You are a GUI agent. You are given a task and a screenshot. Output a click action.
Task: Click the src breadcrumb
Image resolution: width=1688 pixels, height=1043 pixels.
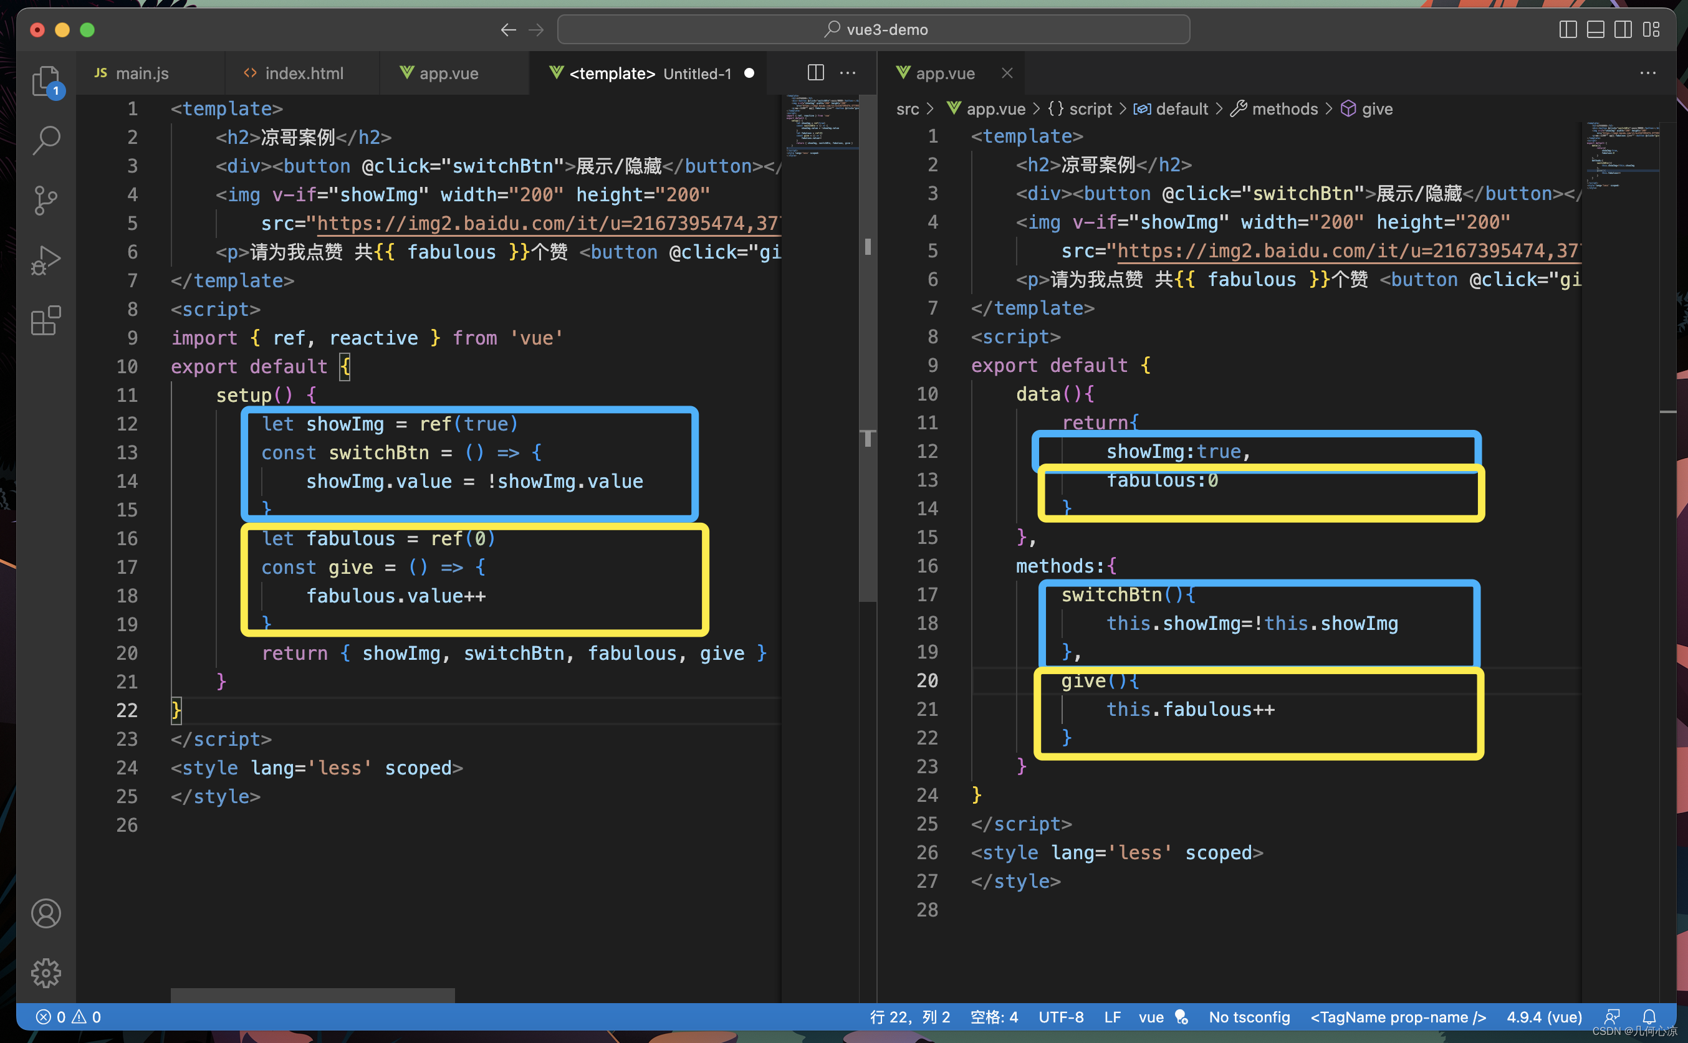click(x=908, y=109)
